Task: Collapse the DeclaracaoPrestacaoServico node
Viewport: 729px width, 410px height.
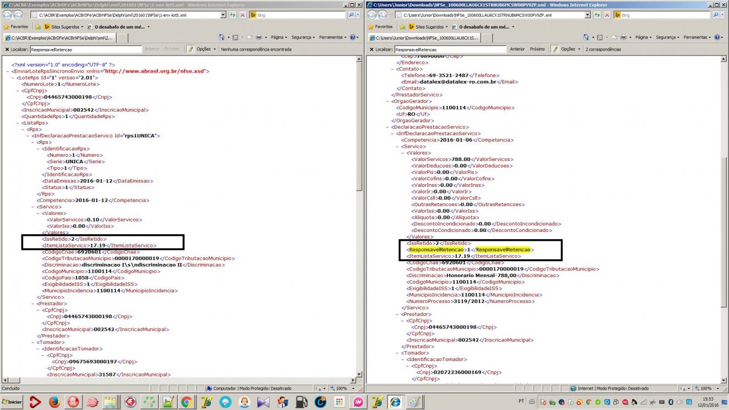Action: pyautogui.click(x=389, y=127)
